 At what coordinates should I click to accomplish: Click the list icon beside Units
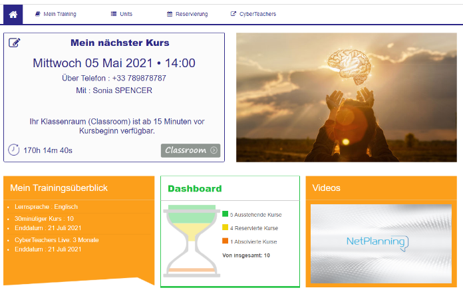(x=114, y=14)
